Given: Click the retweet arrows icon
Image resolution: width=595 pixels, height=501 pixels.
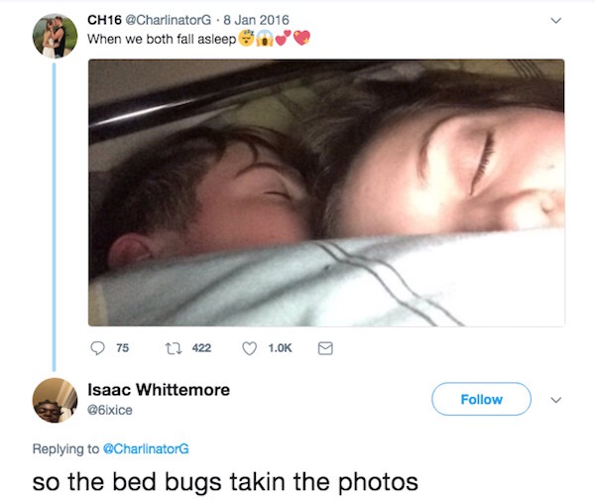Looking at the screenshot, I should (174, 348).
